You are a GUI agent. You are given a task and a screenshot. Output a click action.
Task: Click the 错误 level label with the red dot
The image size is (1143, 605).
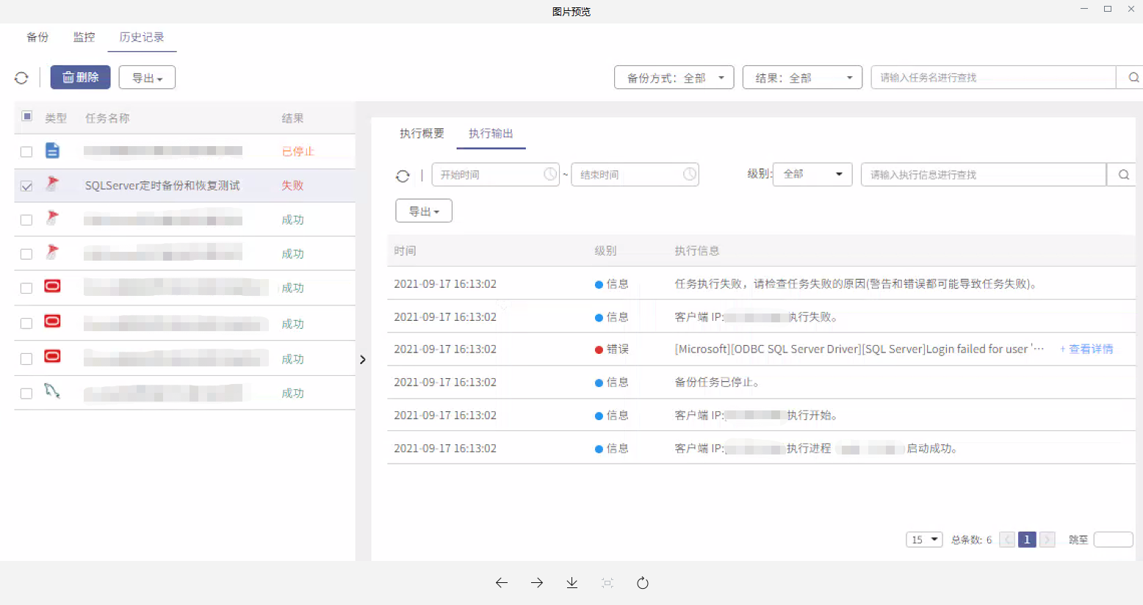tap(611, 349)
